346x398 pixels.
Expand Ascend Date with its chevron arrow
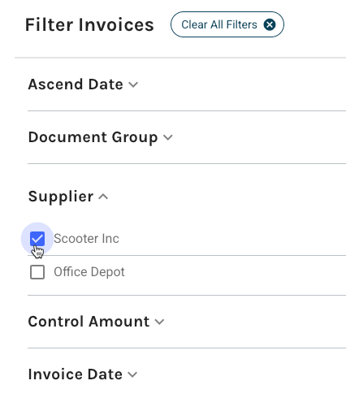point(133,84)
